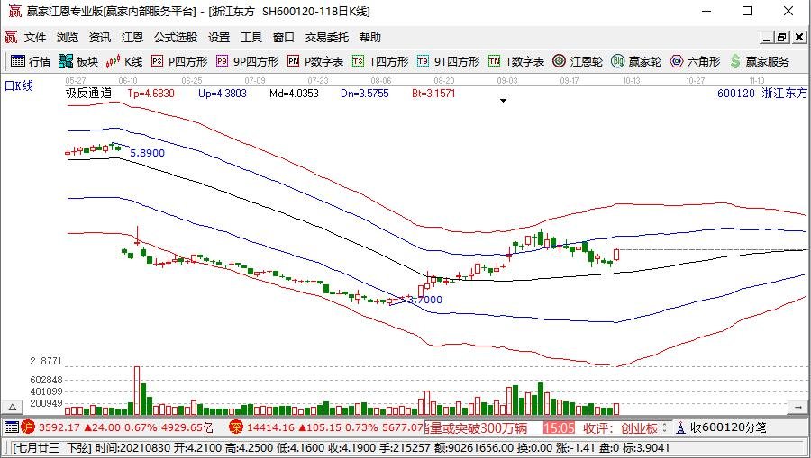The width and height of the screenshot is (811, 458).
Task: Click the Md=4.0353 indicator value
Action: point(294,94)
